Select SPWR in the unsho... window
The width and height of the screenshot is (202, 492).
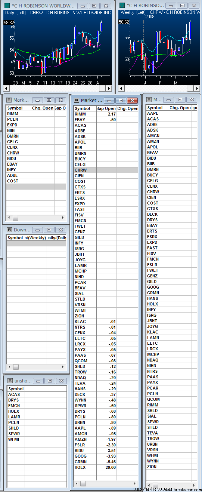point(37,434)
